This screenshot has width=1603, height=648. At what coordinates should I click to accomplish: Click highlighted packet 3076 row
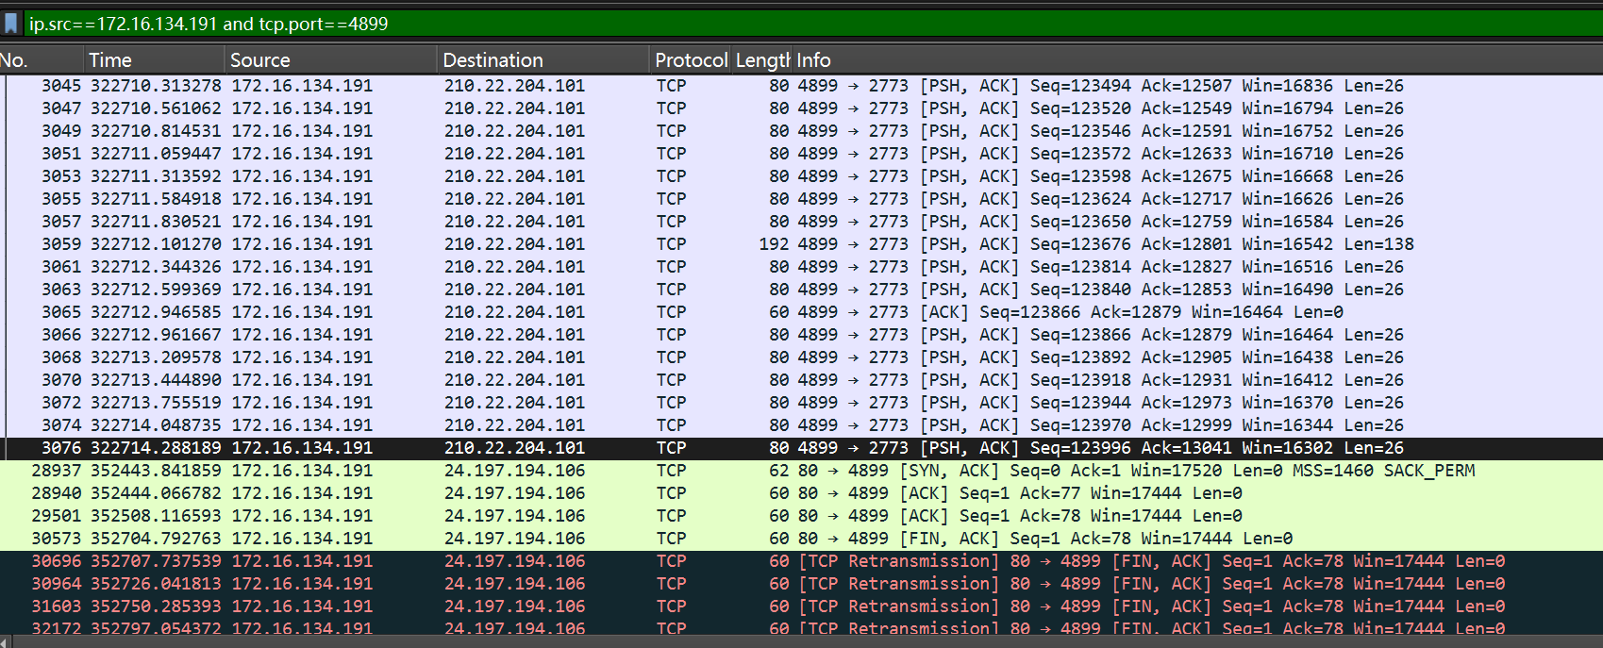tap(801, 448)
